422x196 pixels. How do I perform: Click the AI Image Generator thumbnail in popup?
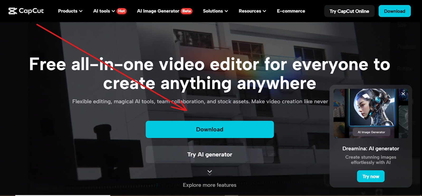pos(371,113)
